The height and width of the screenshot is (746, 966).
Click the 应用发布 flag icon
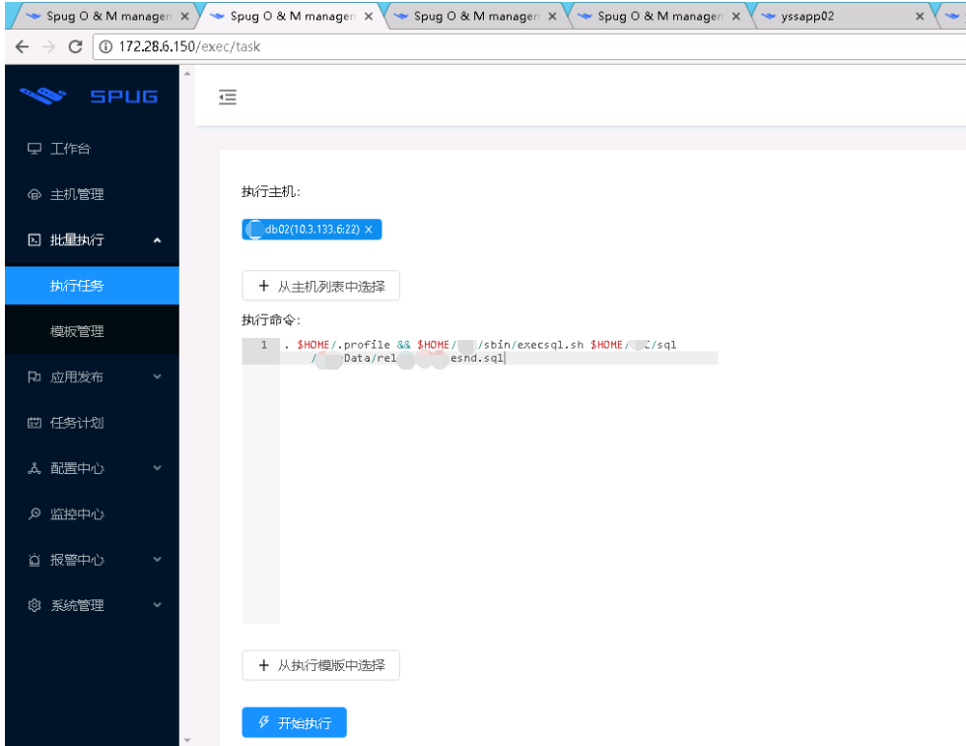pos(34,376)
